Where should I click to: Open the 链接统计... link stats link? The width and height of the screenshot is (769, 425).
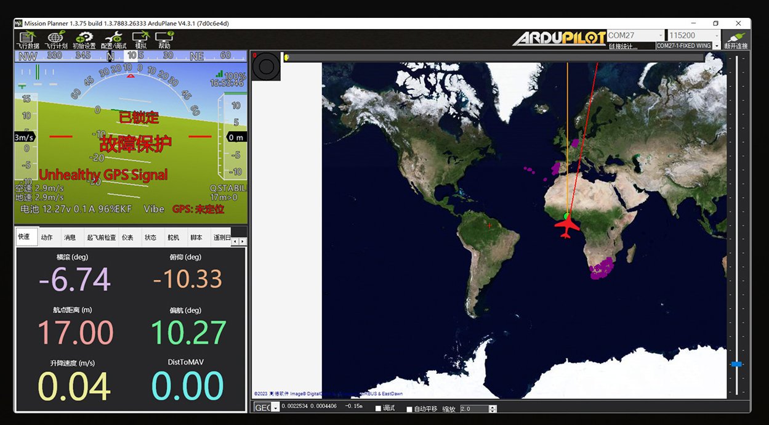[x=622, y=46]
